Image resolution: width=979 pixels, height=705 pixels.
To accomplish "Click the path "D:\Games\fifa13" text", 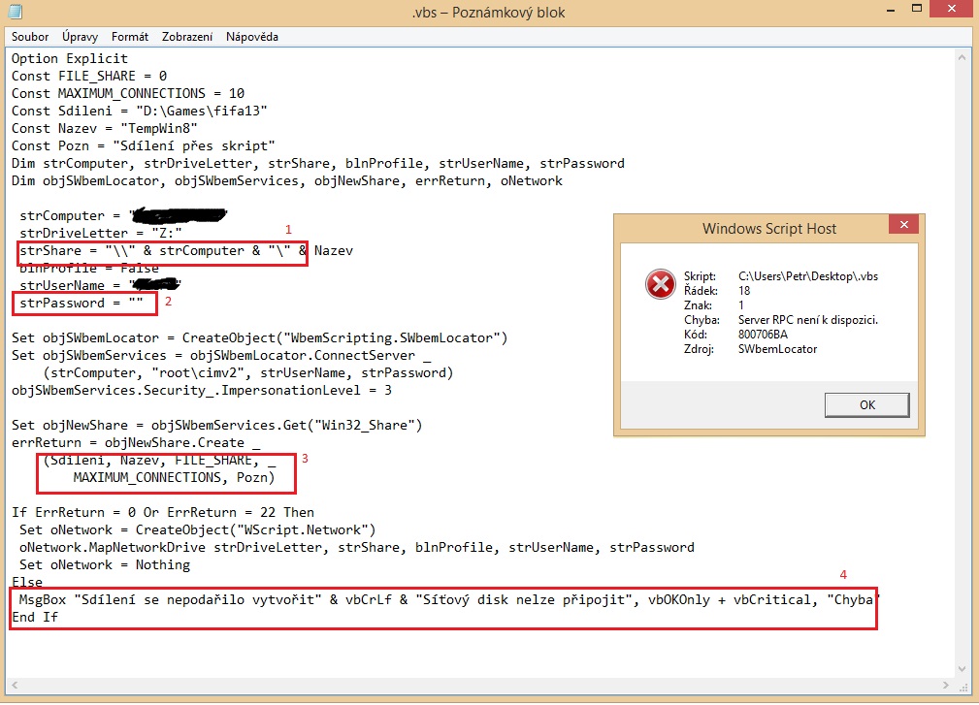I will [x=202, y=112].
